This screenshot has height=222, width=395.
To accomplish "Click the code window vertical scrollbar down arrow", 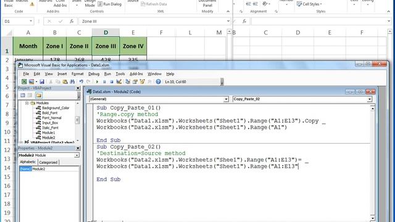I will (372, 218).
